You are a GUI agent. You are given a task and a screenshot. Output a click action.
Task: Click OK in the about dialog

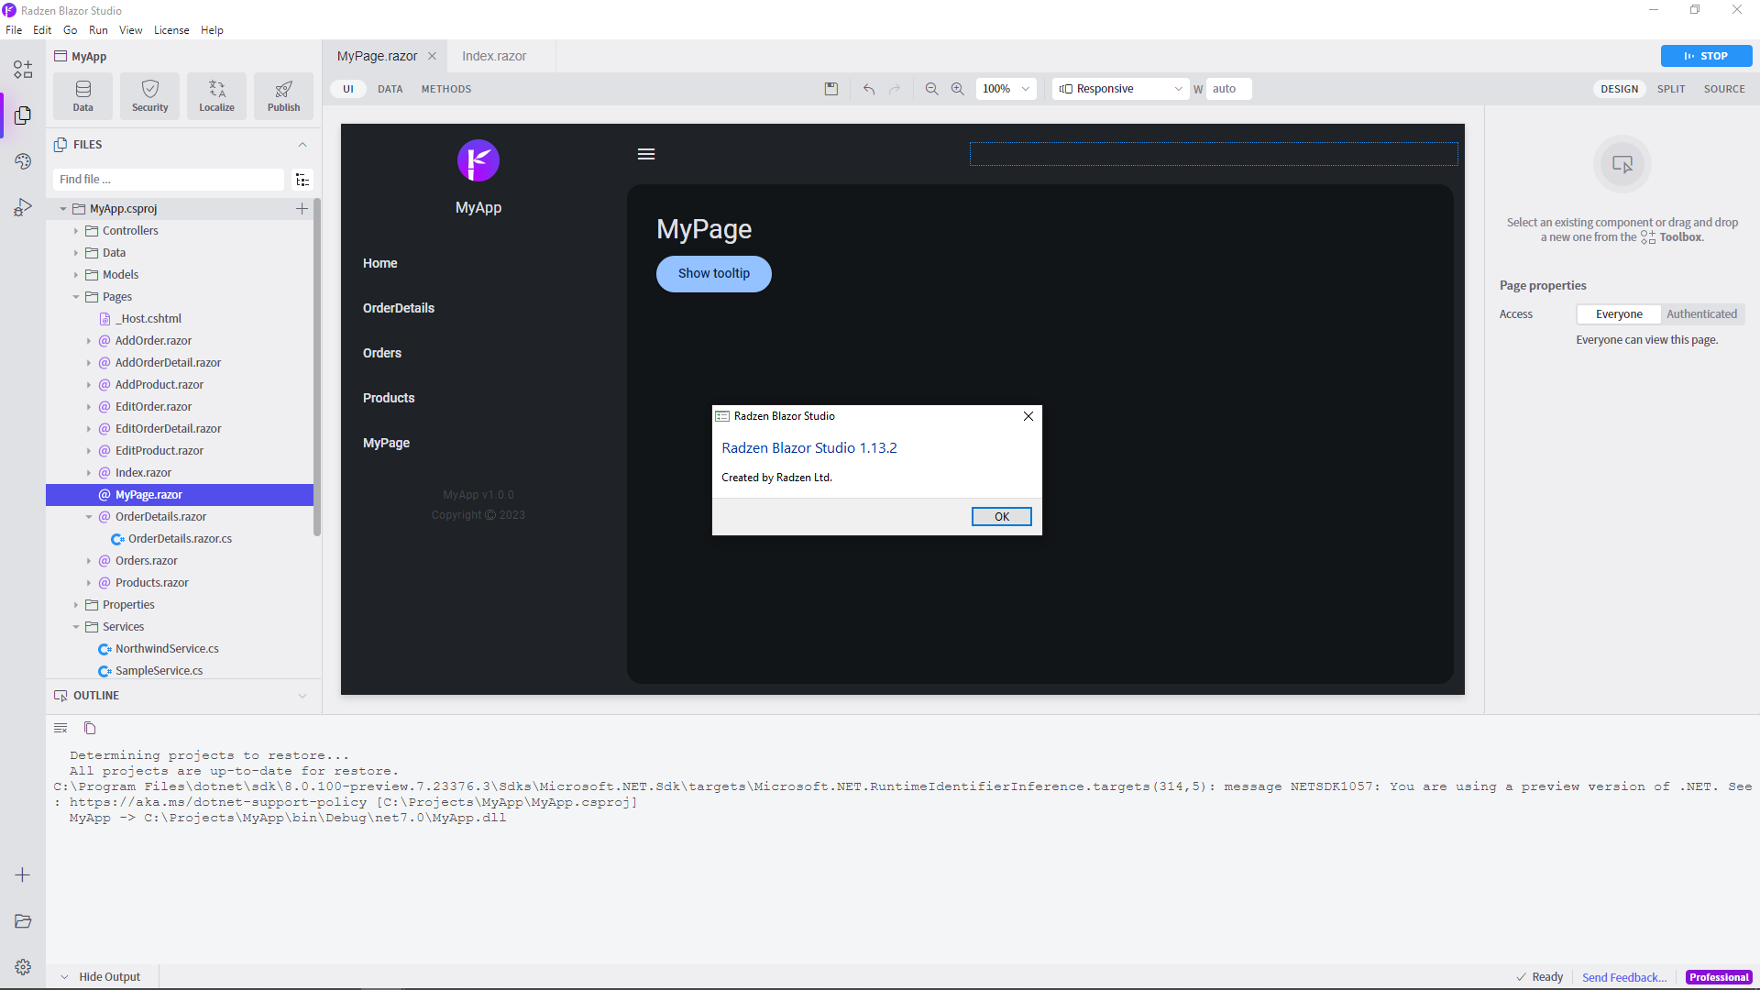(1001, 517)
